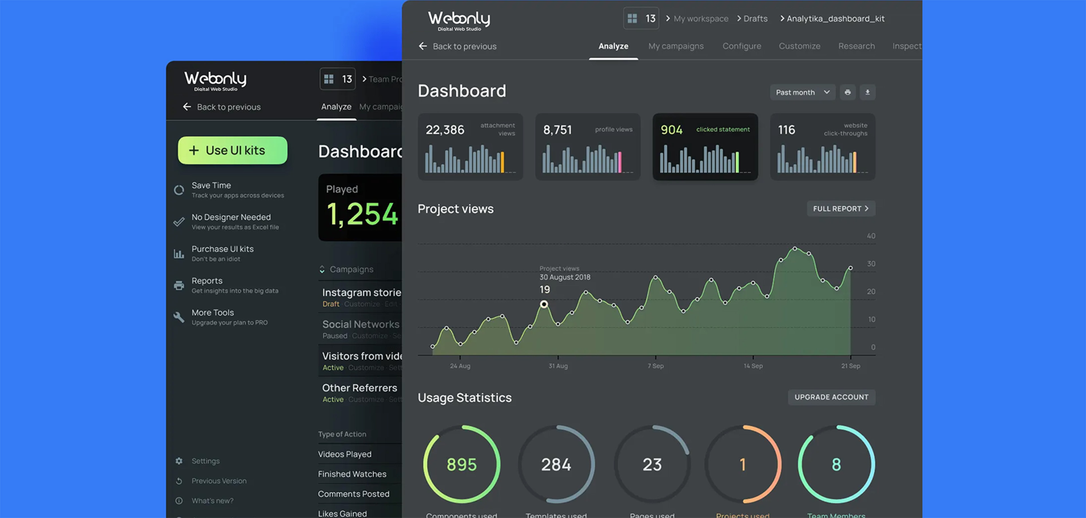The height and width of the screenshot is (518, 1086).
Task: Click the back arrow next to Back to previous
Action: click(x=423, y=46)
